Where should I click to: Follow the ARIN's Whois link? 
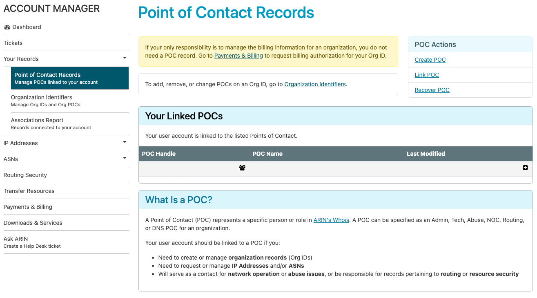click(331, 220)
